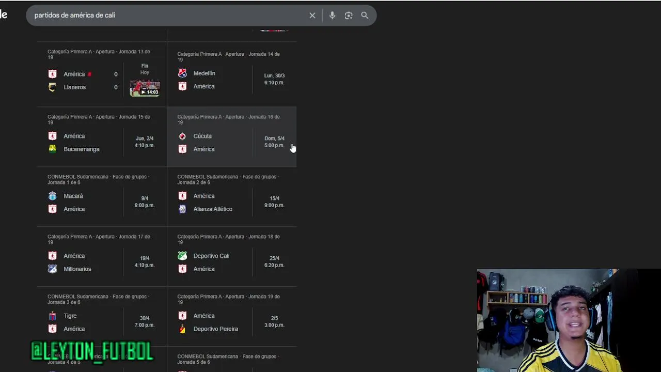Image resolution: width=661 pixels, height=372 pixels.
Task: Click the Millonarios team name
Action: 77,269
